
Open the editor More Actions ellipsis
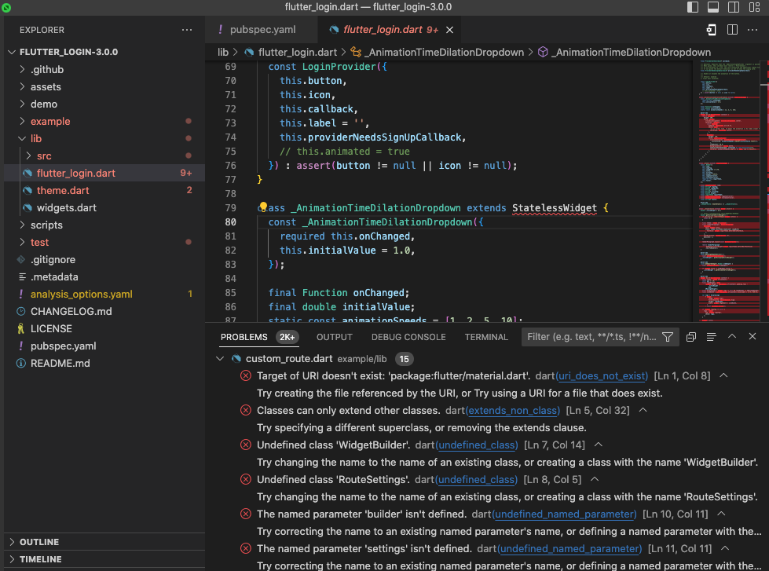click(753, 30)
